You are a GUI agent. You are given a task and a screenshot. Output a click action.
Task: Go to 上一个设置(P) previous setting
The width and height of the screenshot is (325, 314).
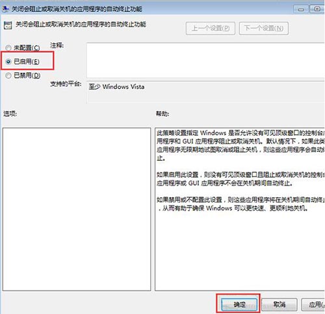(x=211, y=29)
